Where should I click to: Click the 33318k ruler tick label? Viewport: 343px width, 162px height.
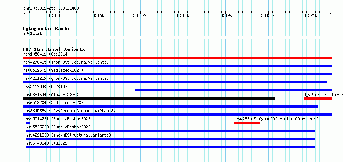[x=182, y=16]
